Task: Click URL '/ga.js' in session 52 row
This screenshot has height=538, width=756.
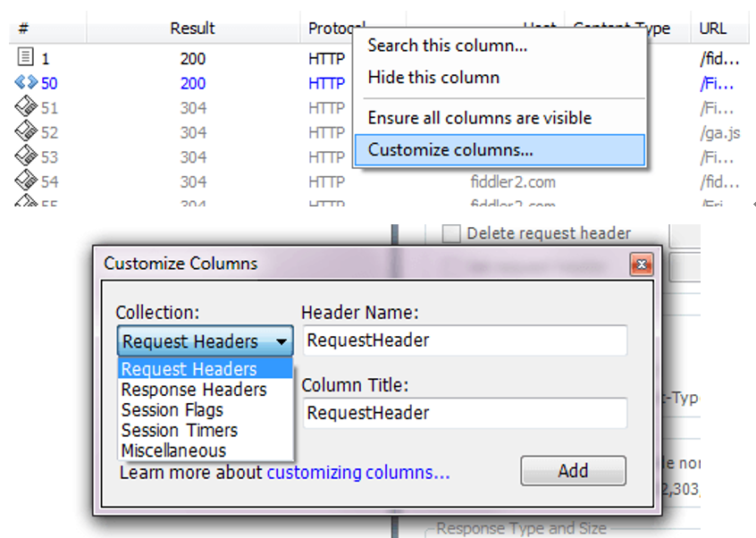Action: click(720, 132)
